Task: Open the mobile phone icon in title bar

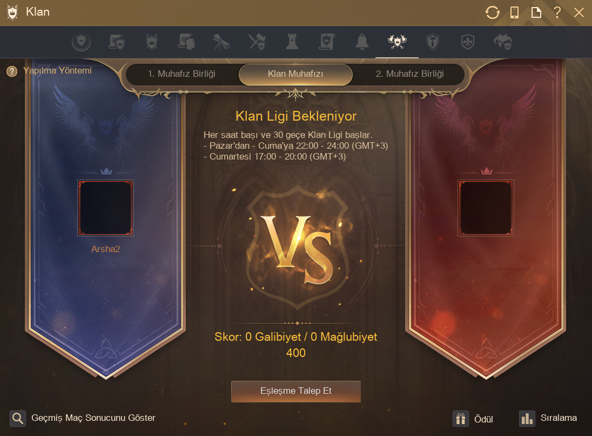Action: point(514,12)
